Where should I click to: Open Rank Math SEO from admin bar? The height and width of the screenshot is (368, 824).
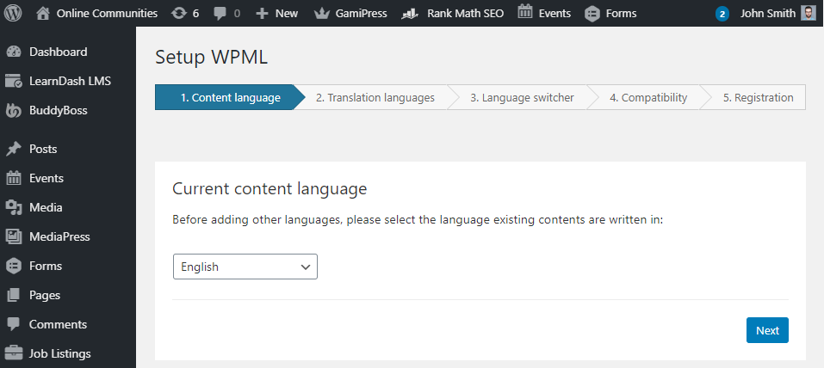(x=455, y=13)
